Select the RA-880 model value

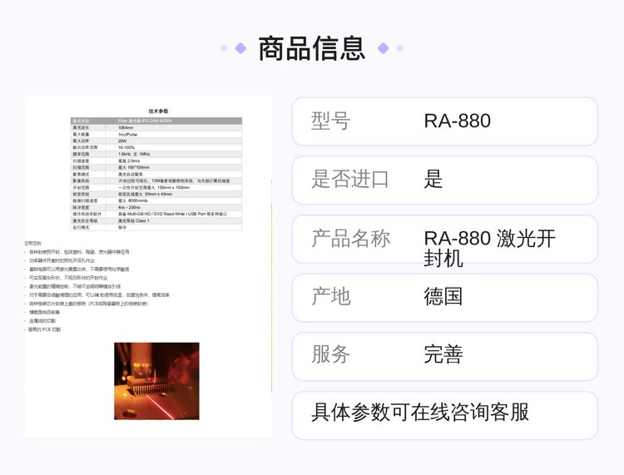click(x=457, y=121)
